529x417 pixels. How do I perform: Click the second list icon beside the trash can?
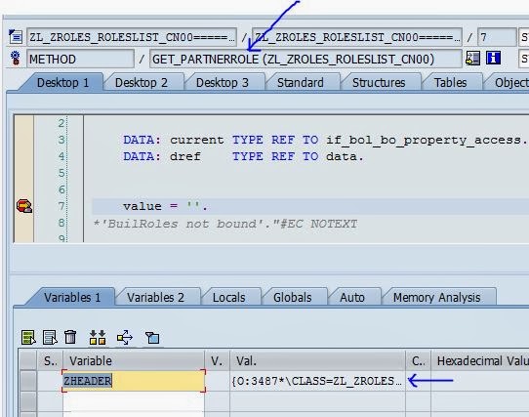tap(50, 337)
